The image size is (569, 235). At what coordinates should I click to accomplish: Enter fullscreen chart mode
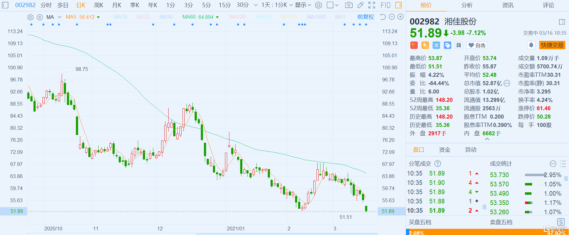pyautogui.click(x=372, y=5)
